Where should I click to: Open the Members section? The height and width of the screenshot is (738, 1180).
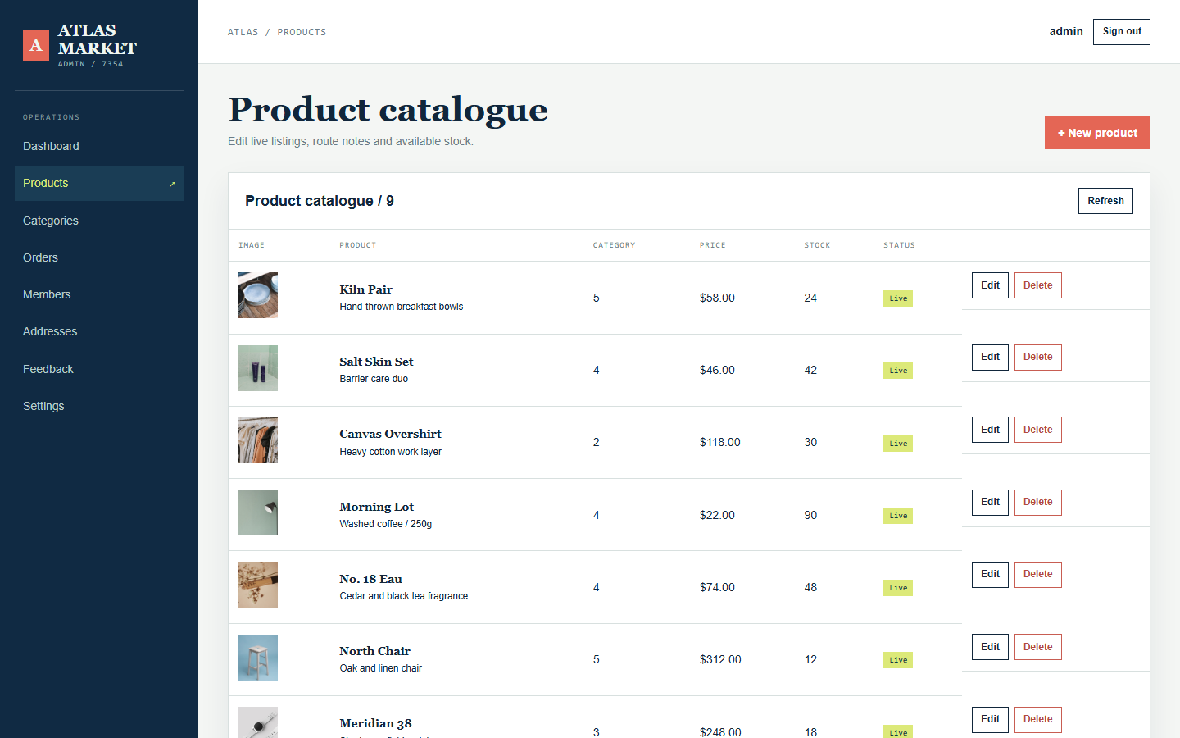[x=99, y=294]
